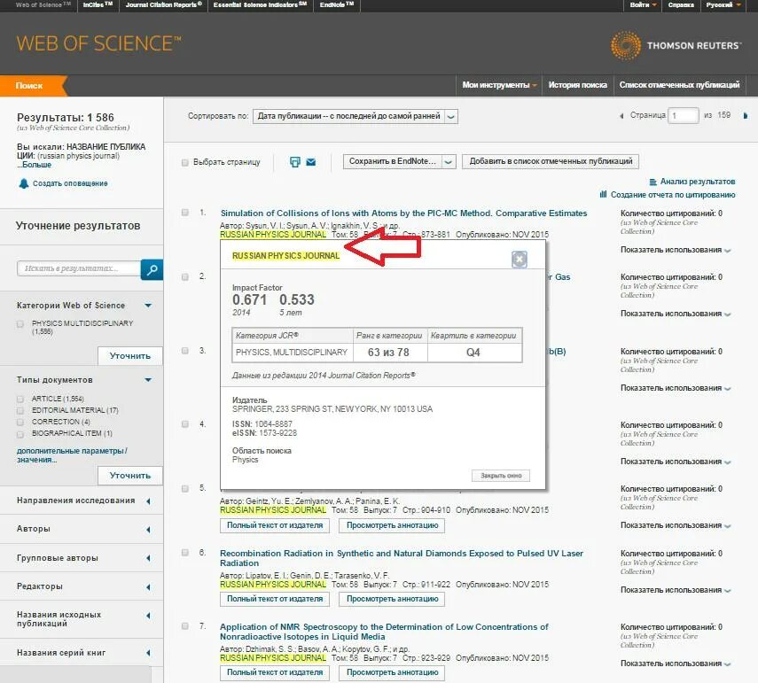Close the journal info popup with X icon
This screenshot has height=683, width=758.
[x=520, y=260]
